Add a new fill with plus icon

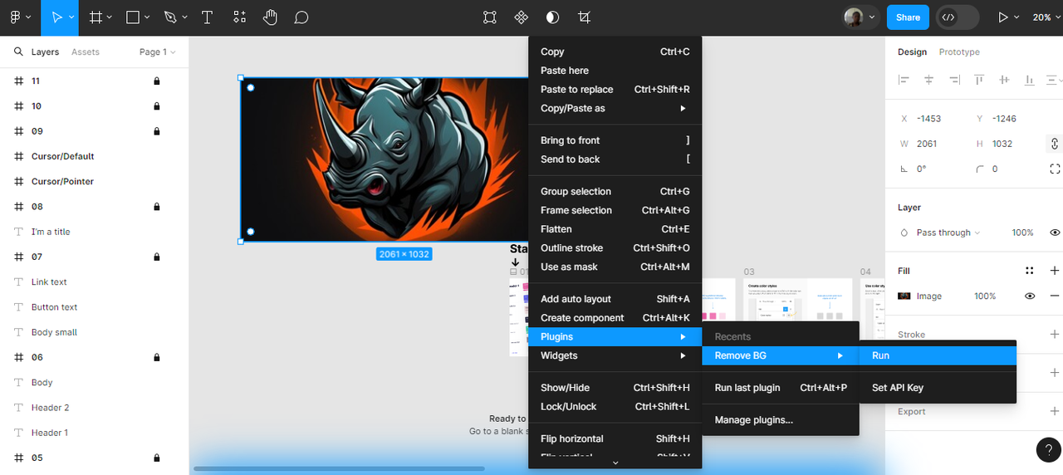click(1055, 271)
